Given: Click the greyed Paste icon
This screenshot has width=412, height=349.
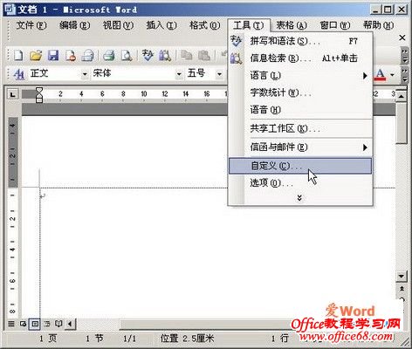Looking at the screenshot, I should 204,55.
